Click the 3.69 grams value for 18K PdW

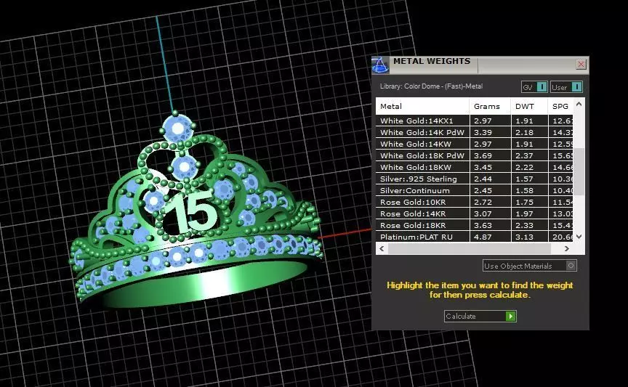pyautogui.click(x=483, y=155)
